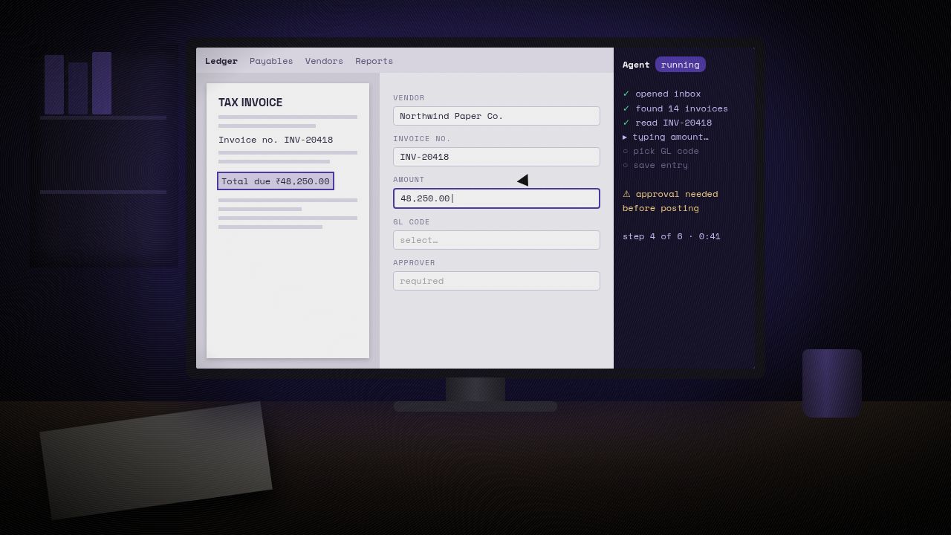Click the checkmark icon beside 'found 14 invoices'
This screenshot has height=535, width=951.
[626, 108]
